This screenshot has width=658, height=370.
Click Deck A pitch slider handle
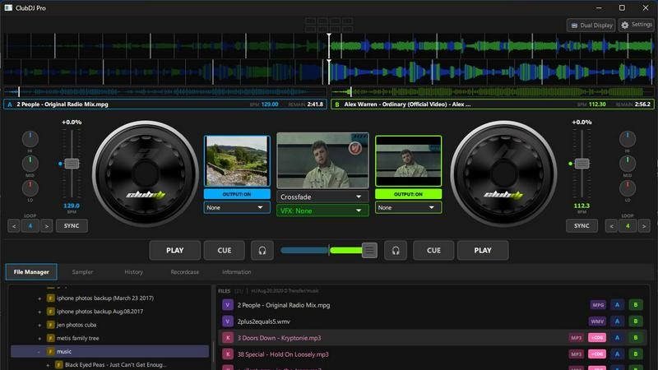[x=72, y=164]
